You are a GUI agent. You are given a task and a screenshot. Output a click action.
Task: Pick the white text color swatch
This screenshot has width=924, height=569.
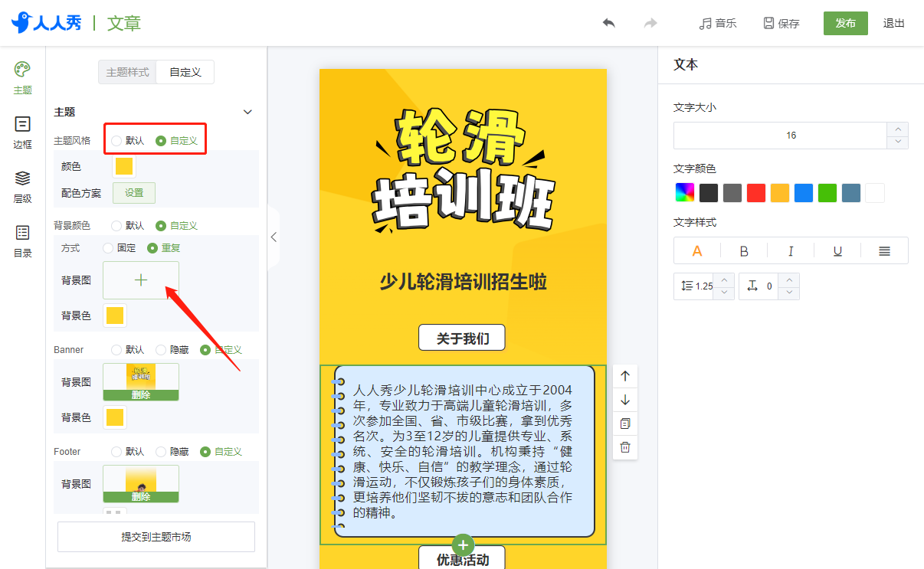875,193
